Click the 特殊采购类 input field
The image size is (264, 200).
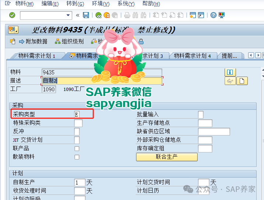[78, 123]
